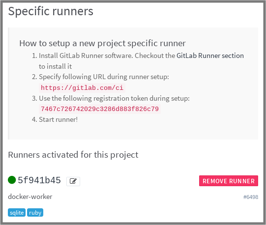Click the 'to install it' text line

(x=55, y=66)
